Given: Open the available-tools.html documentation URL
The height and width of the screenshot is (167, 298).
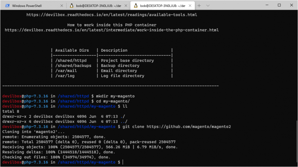Looking at the screenshot, I should point(111,15).
